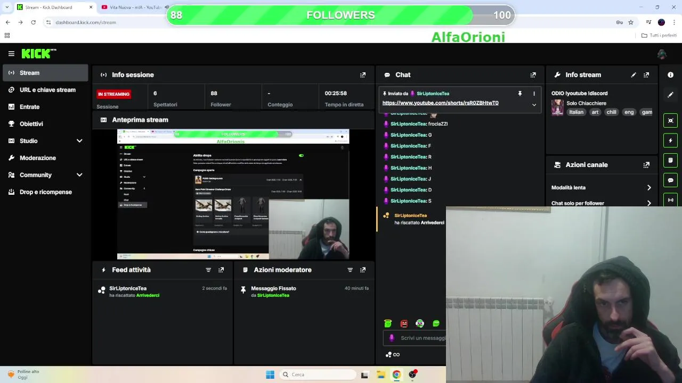The image size is (682, 383).
Task: Open URL e chiave stream page
Action: (45, 90)
